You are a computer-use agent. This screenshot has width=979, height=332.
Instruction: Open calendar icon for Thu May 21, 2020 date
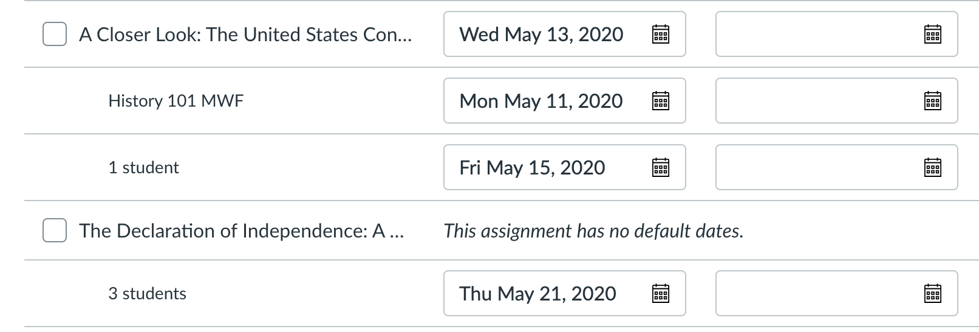pos(660,294)
